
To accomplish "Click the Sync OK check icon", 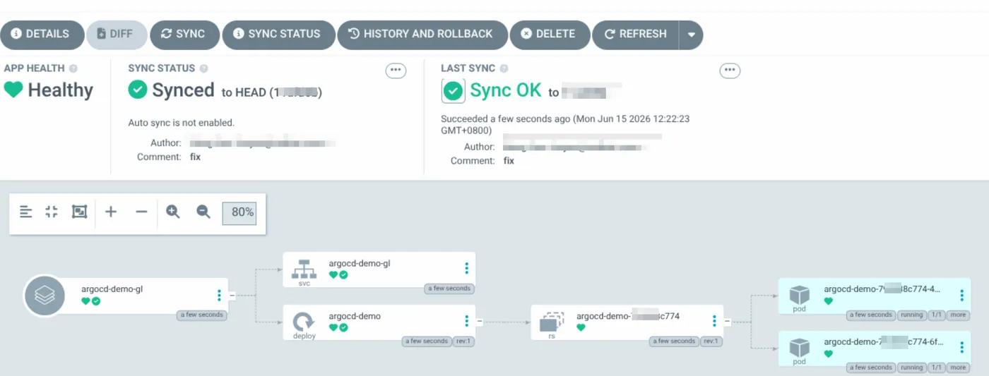I will pyautogui.click(x=453, y=91).
